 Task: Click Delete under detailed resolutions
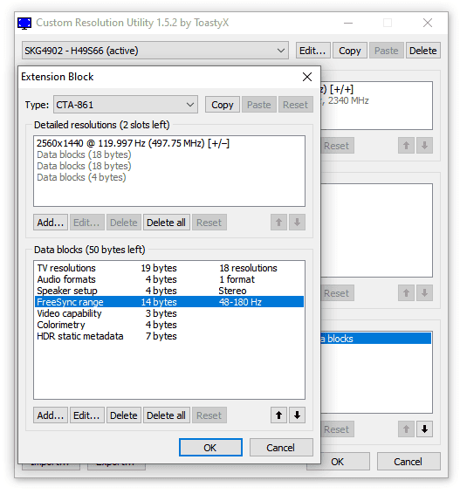123,223
